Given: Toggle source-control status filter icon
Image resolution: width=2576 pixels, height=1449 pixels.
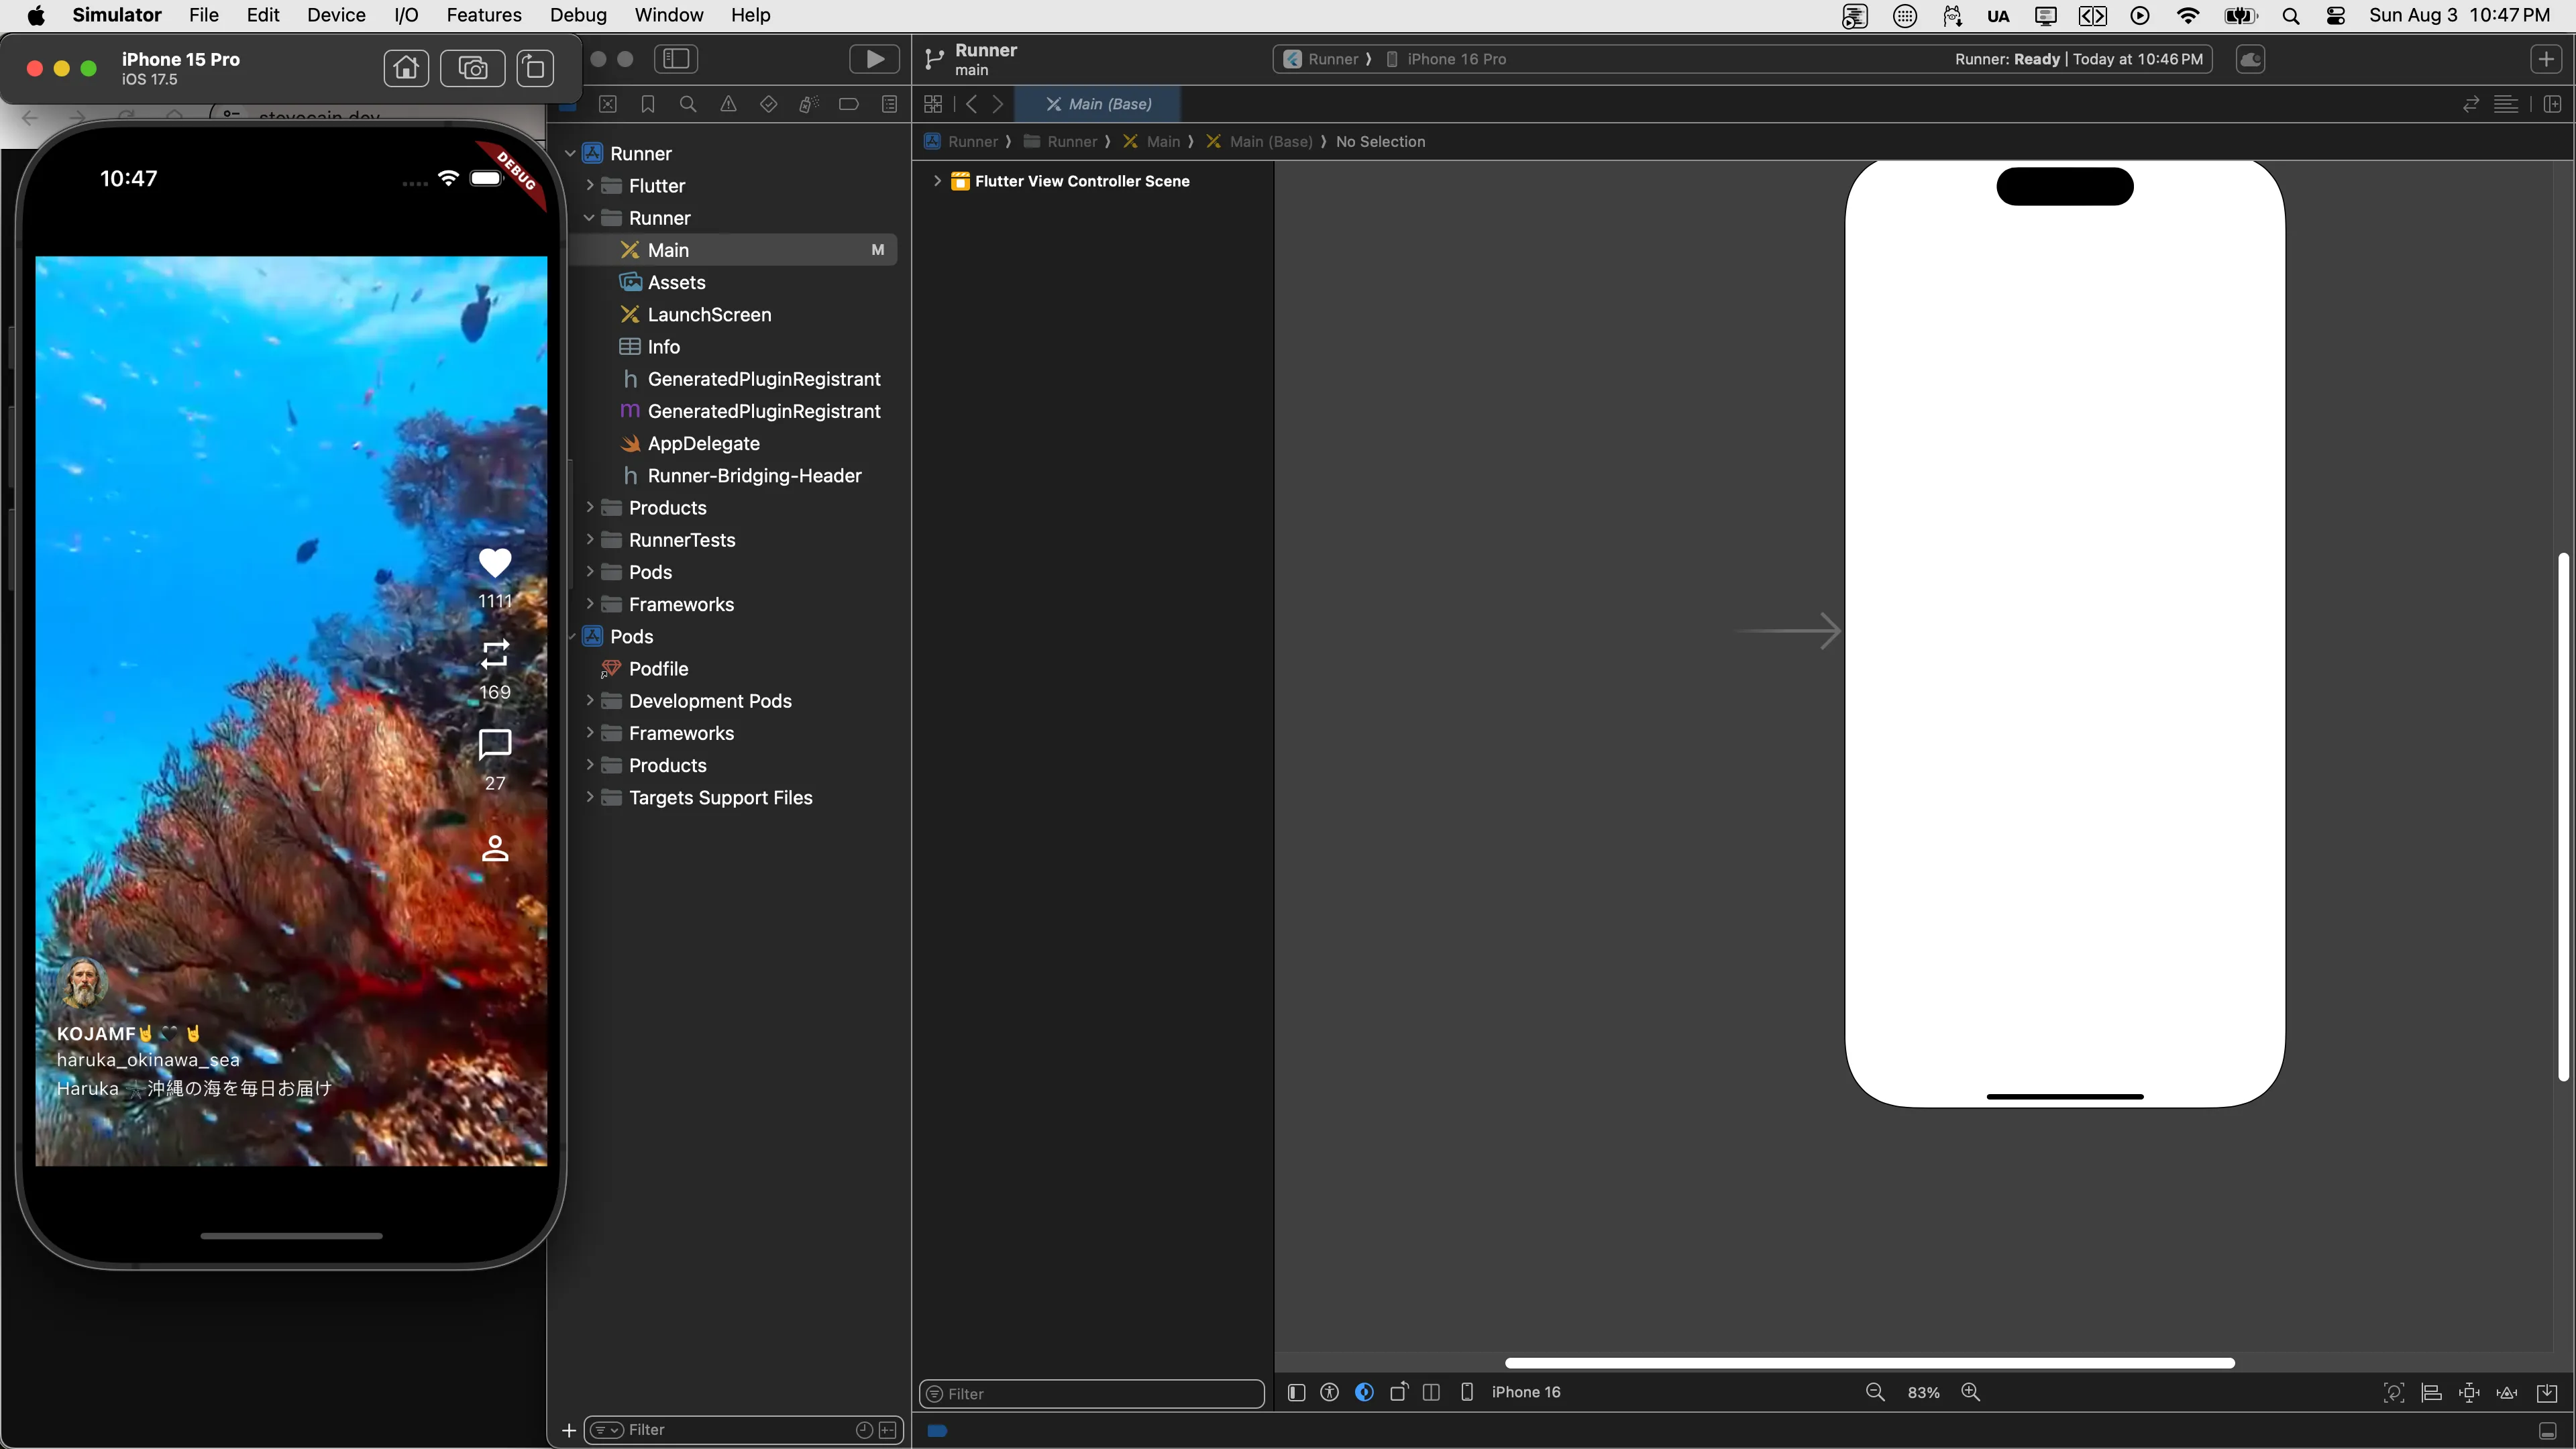Looking at the screenshot, I should pos(888,1430).
